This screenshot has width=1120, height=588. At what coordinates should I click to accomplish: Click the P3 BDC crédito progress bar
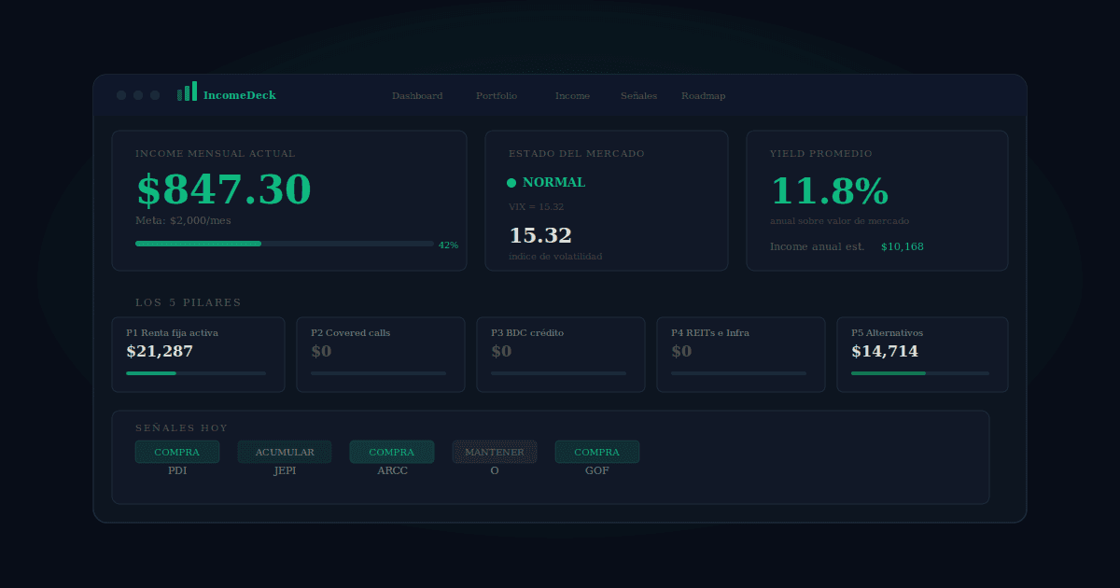coord(559,373)
